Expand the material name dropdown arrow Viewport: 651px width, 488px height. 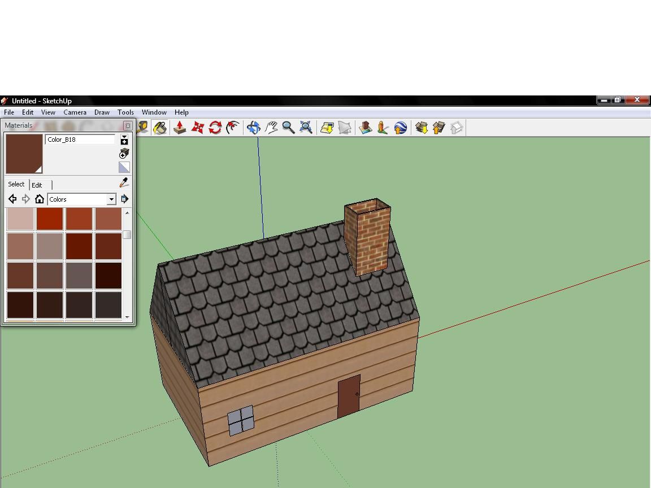pyautogui.click(x=124, y=137)
